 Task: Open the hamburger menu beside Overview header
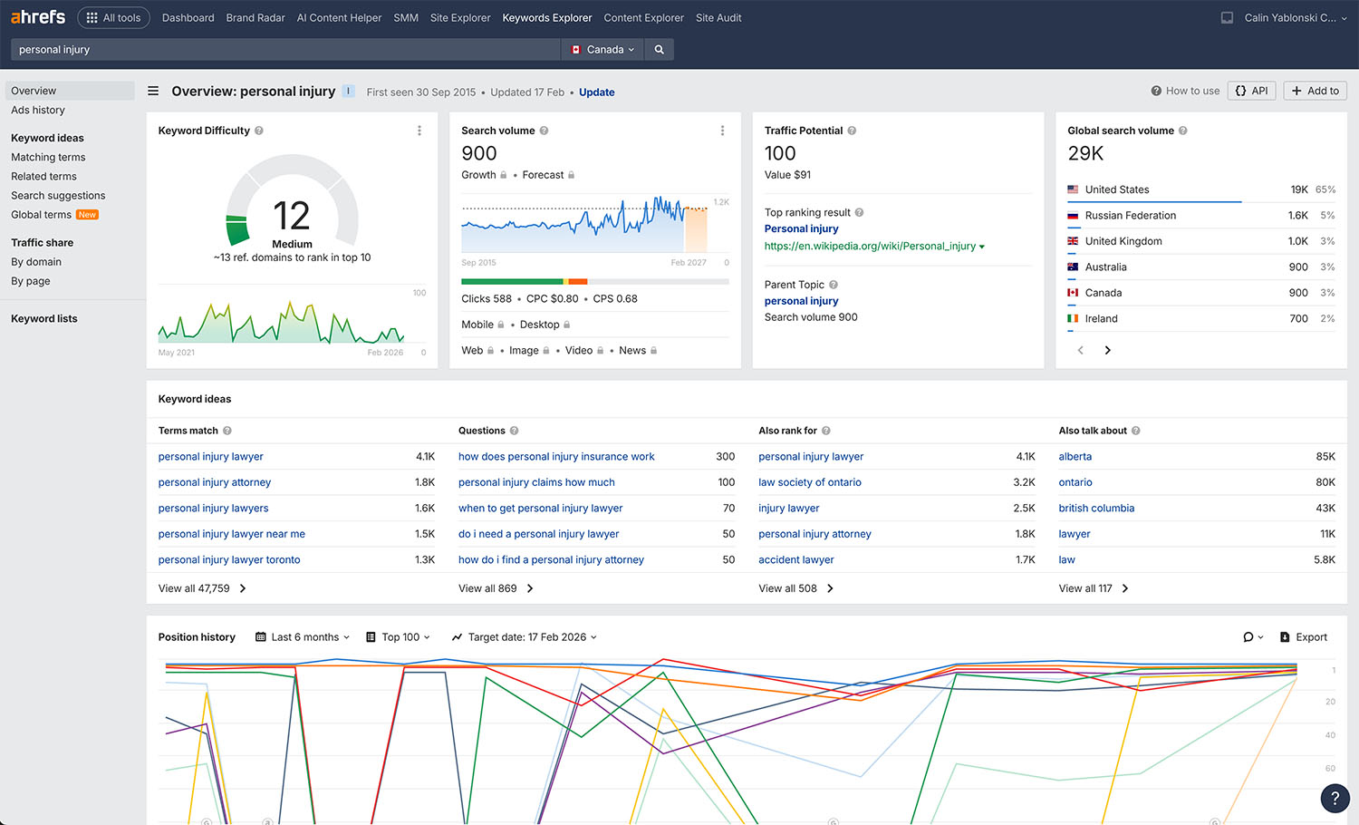(x=153, y=91)
